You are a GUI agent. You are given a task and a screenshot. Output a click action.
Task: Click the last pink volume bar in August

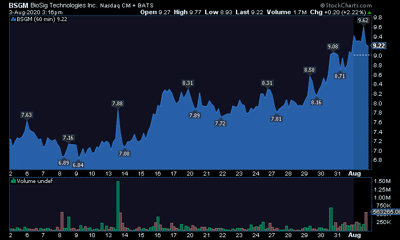pos(366,221)
